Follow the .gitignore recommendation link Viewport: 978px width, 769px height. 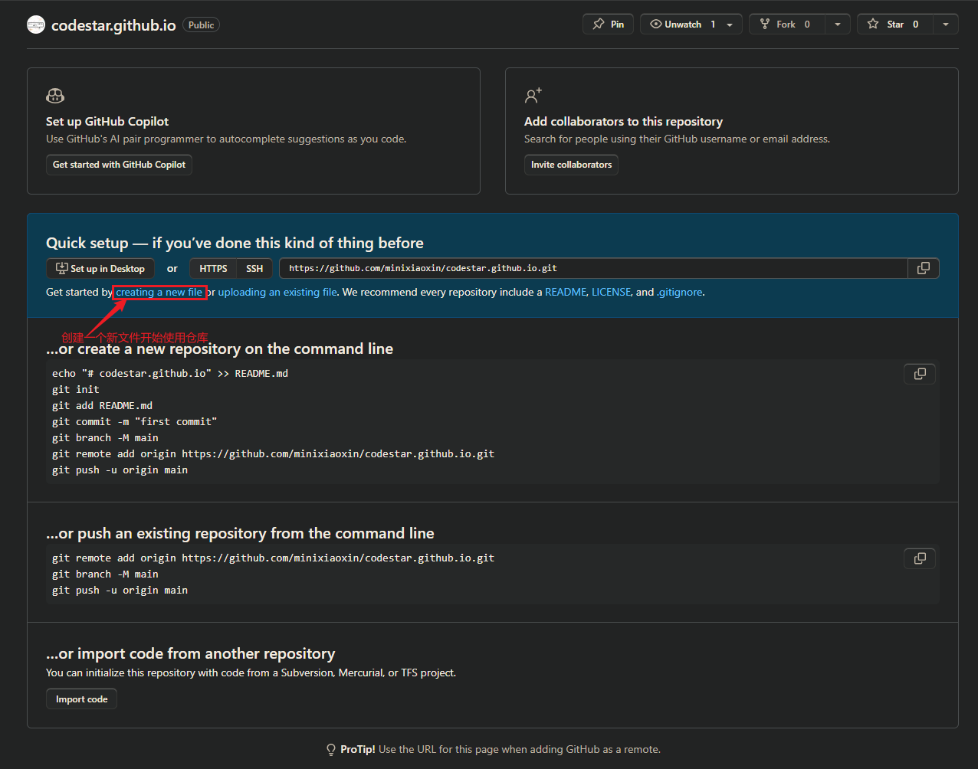click(680, 292)
